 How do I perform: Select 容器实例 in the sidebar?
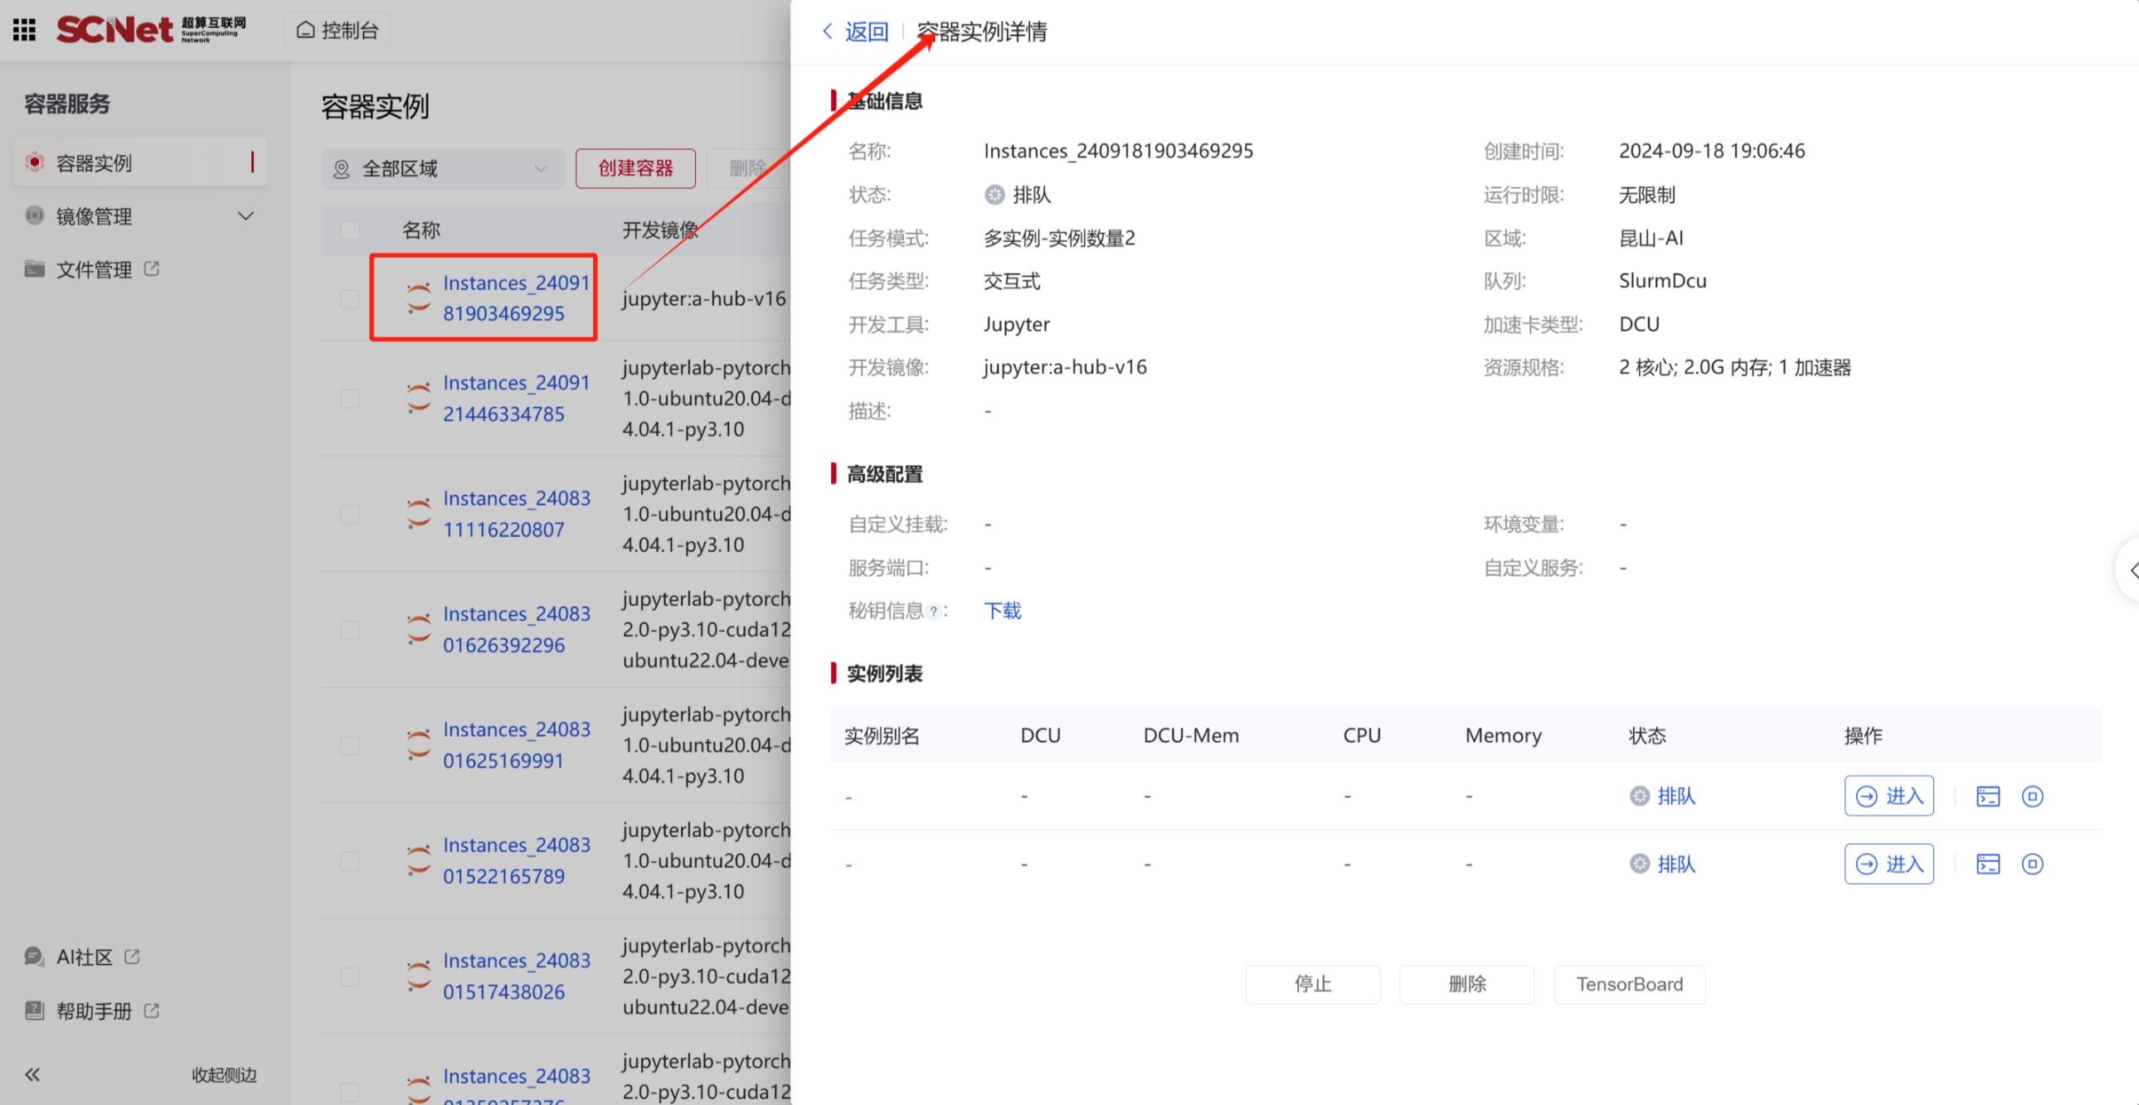coord(139,162)
